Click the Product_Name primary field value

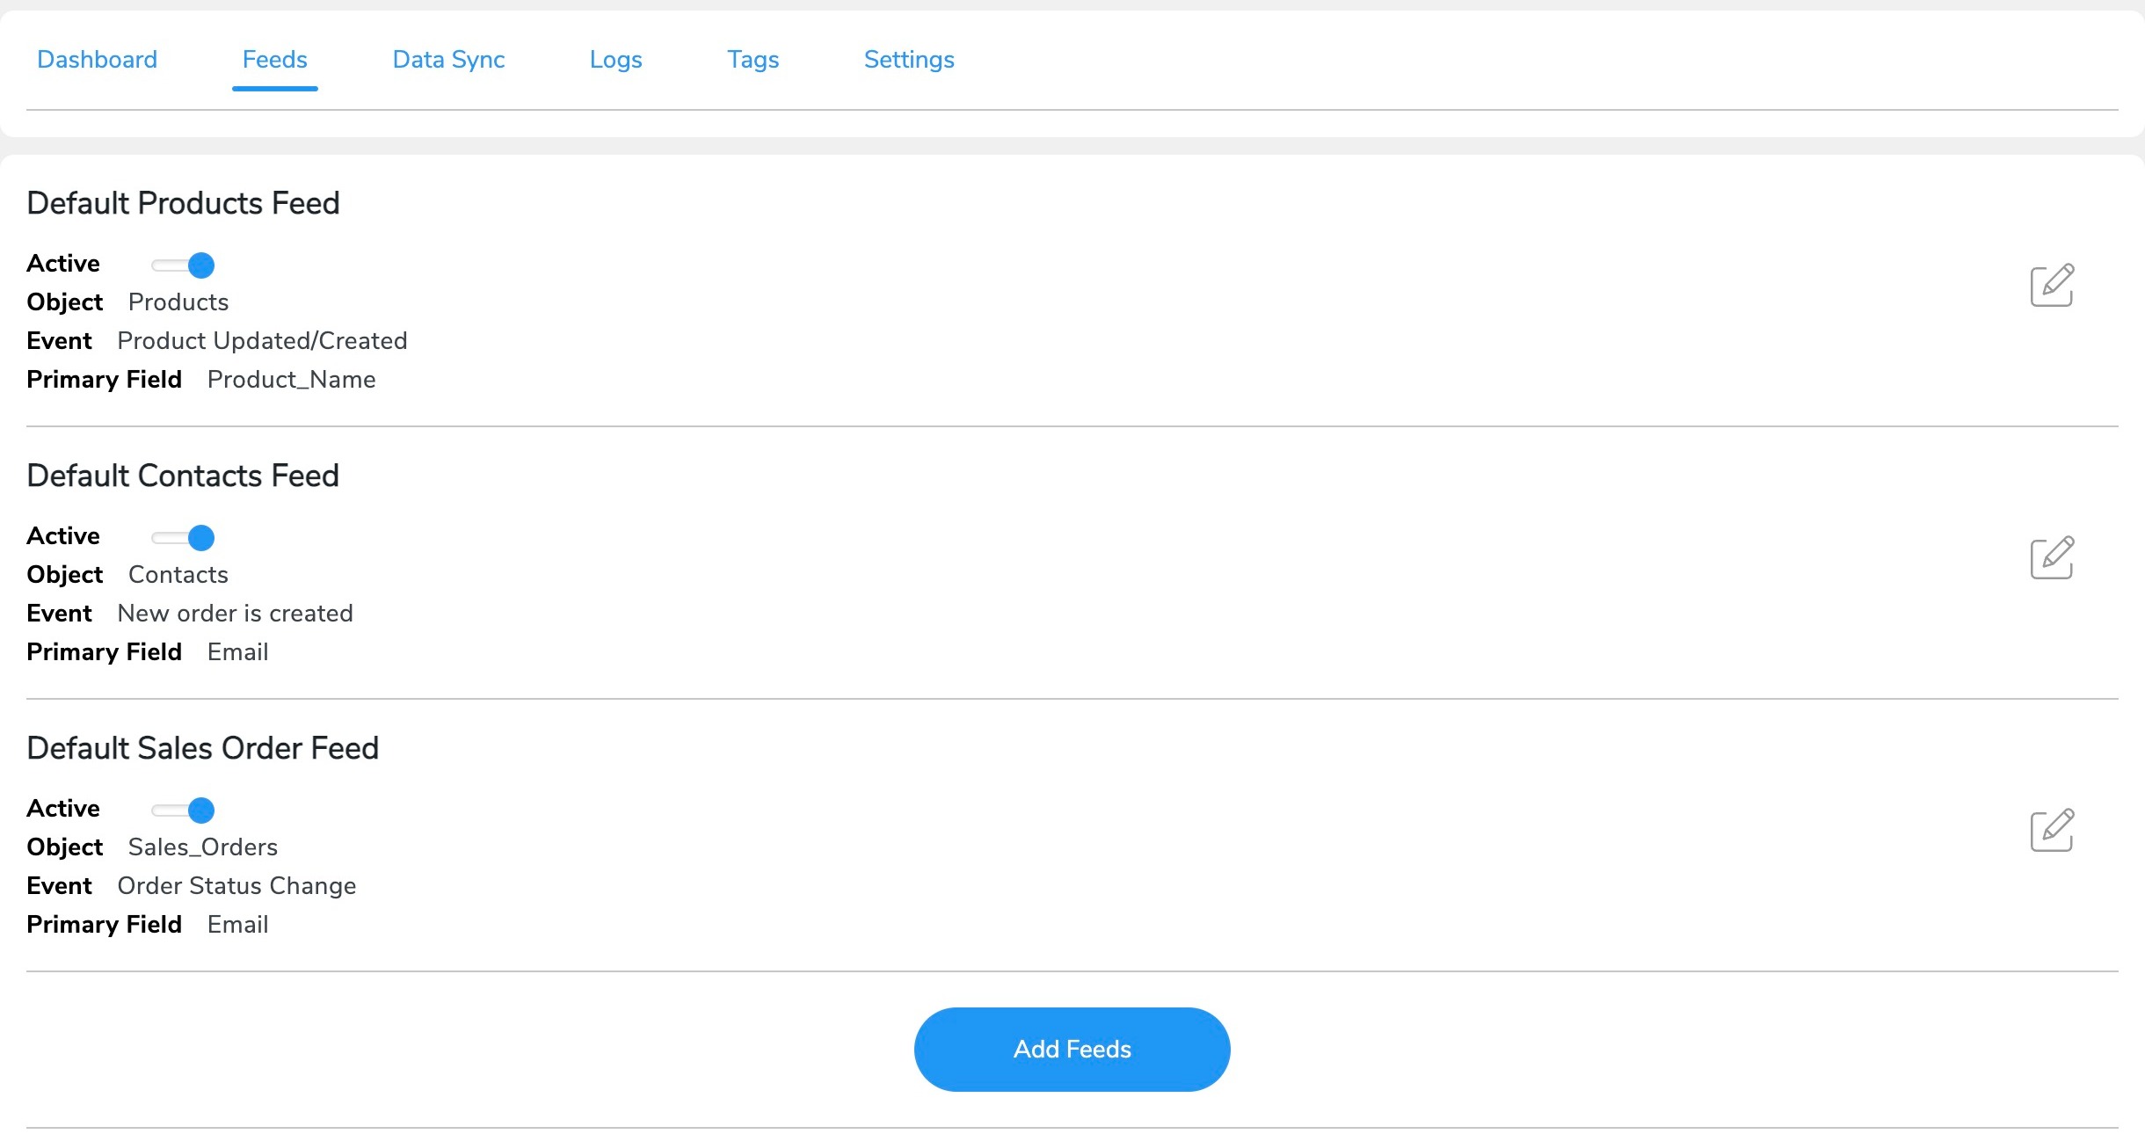[x=291, y=379]
